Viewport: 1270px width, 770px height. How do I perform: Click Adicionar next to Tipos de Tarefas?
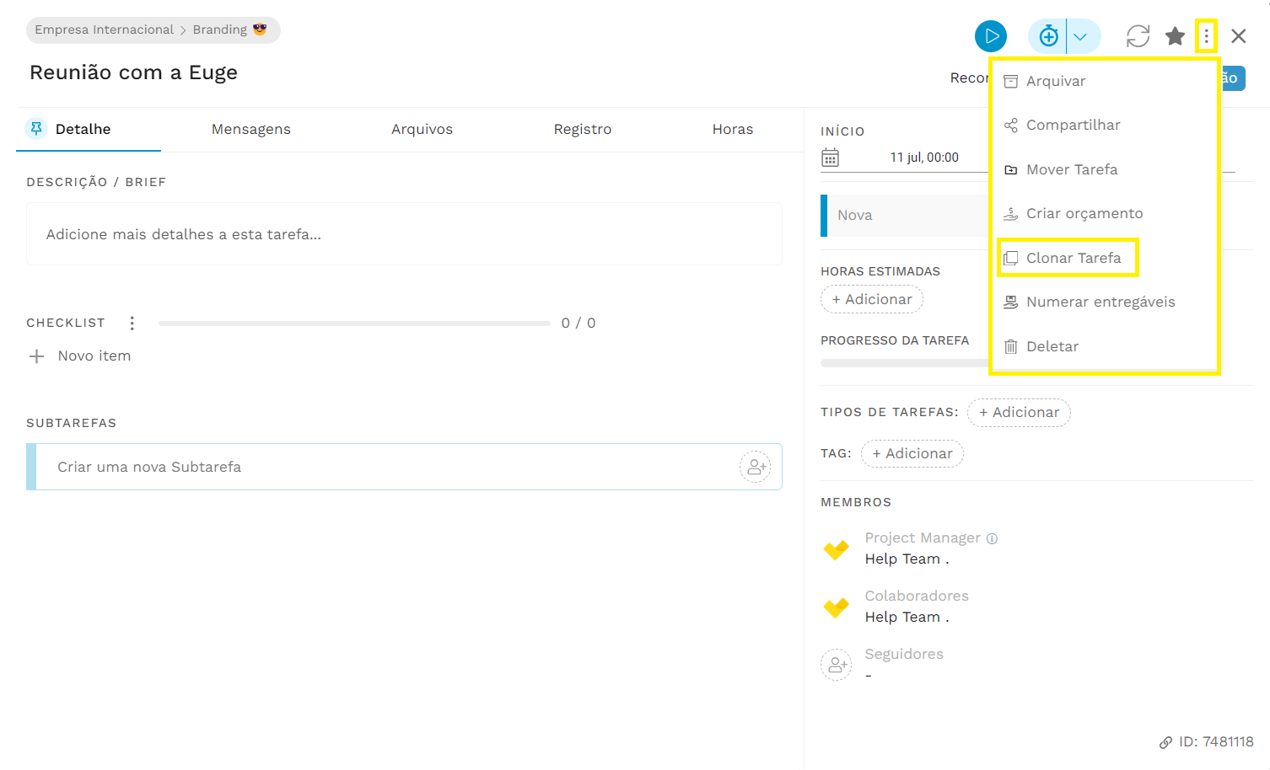1019,412
